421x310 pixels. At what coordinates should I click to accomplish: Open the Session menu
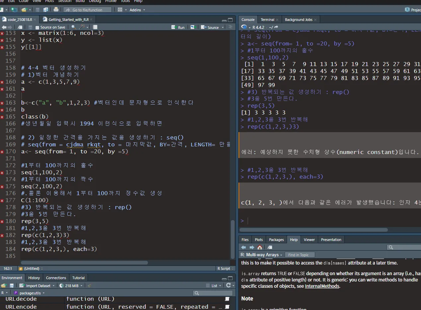(65, 1)
